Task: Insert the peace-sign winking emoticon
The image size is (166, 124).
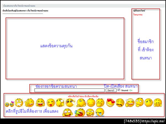Action: [29, 103]
